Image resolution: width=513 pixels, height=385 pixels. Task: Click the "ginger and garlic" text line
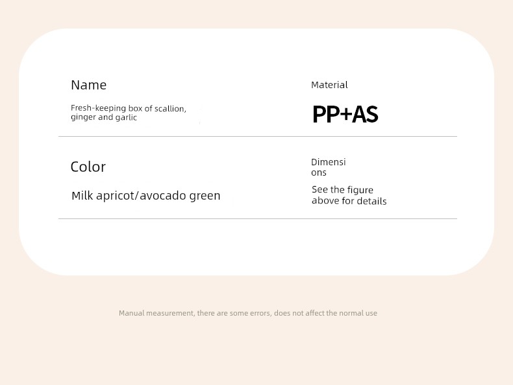[104, 117]
